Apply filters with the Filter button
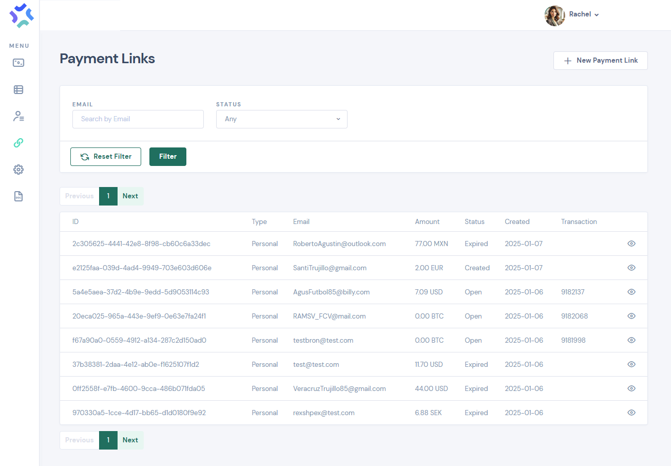 (167, 157)
